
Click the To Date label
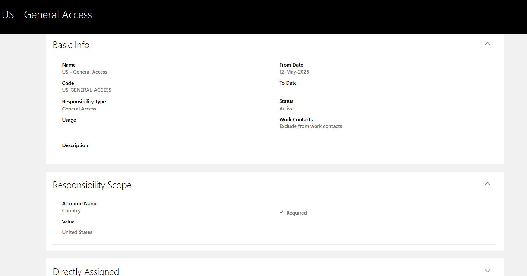[x=288, y=83]
